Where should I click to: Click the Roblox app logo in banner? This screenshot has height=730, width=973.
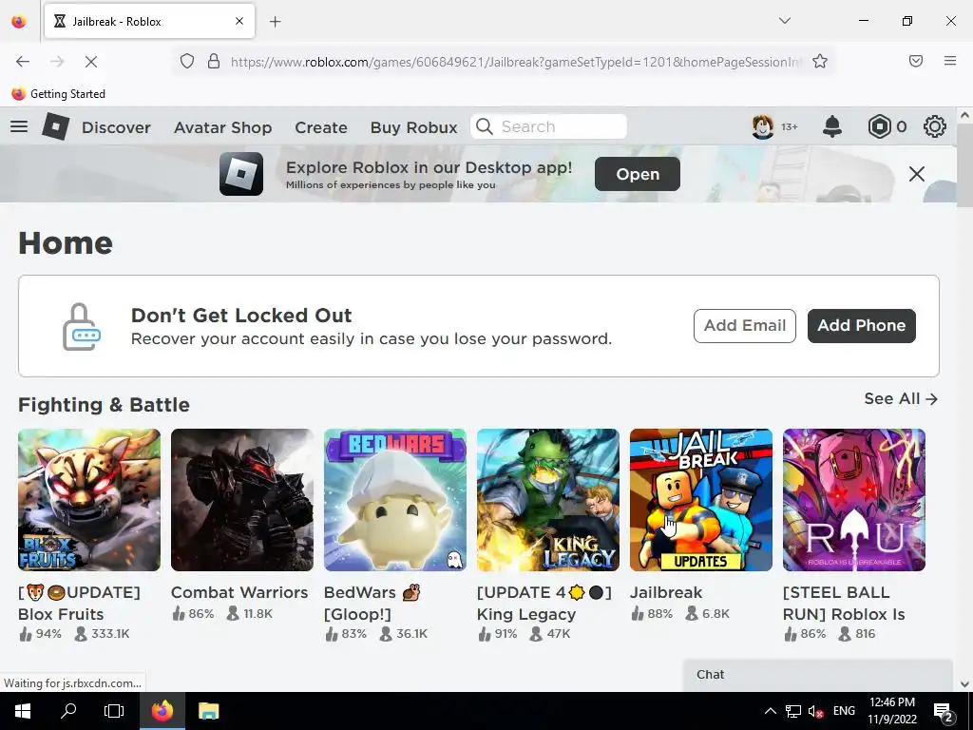tap(241, 174)
